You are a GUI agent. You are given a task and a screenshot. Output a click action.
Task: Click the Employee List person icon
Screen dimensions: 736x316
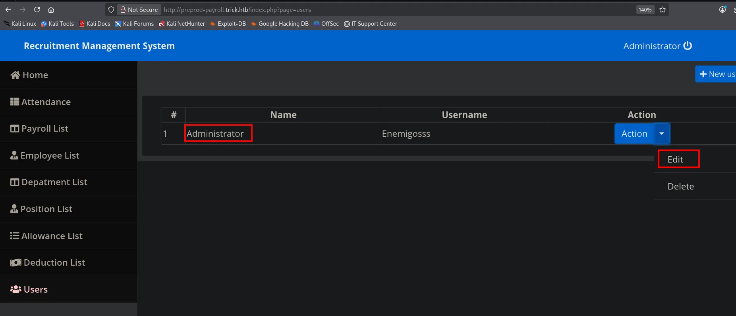[14, 155]
